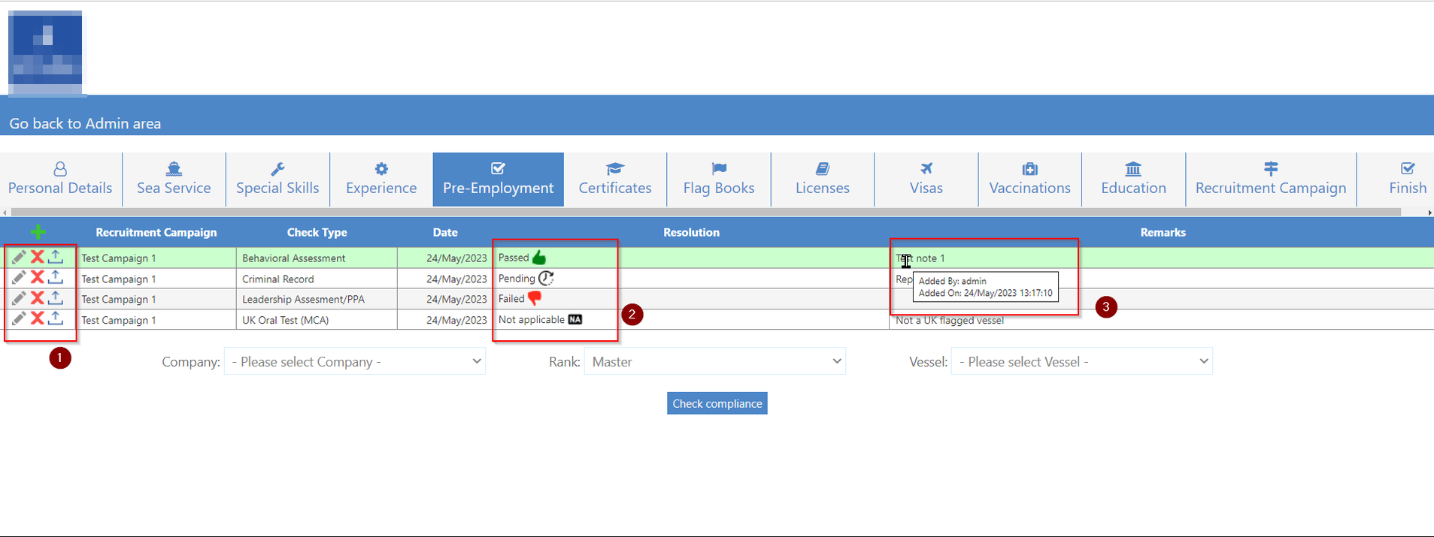Screen dimensions: 1434x537
Task: Edit the UK Oral Test (MCA) row
Action: click(19, 319)
